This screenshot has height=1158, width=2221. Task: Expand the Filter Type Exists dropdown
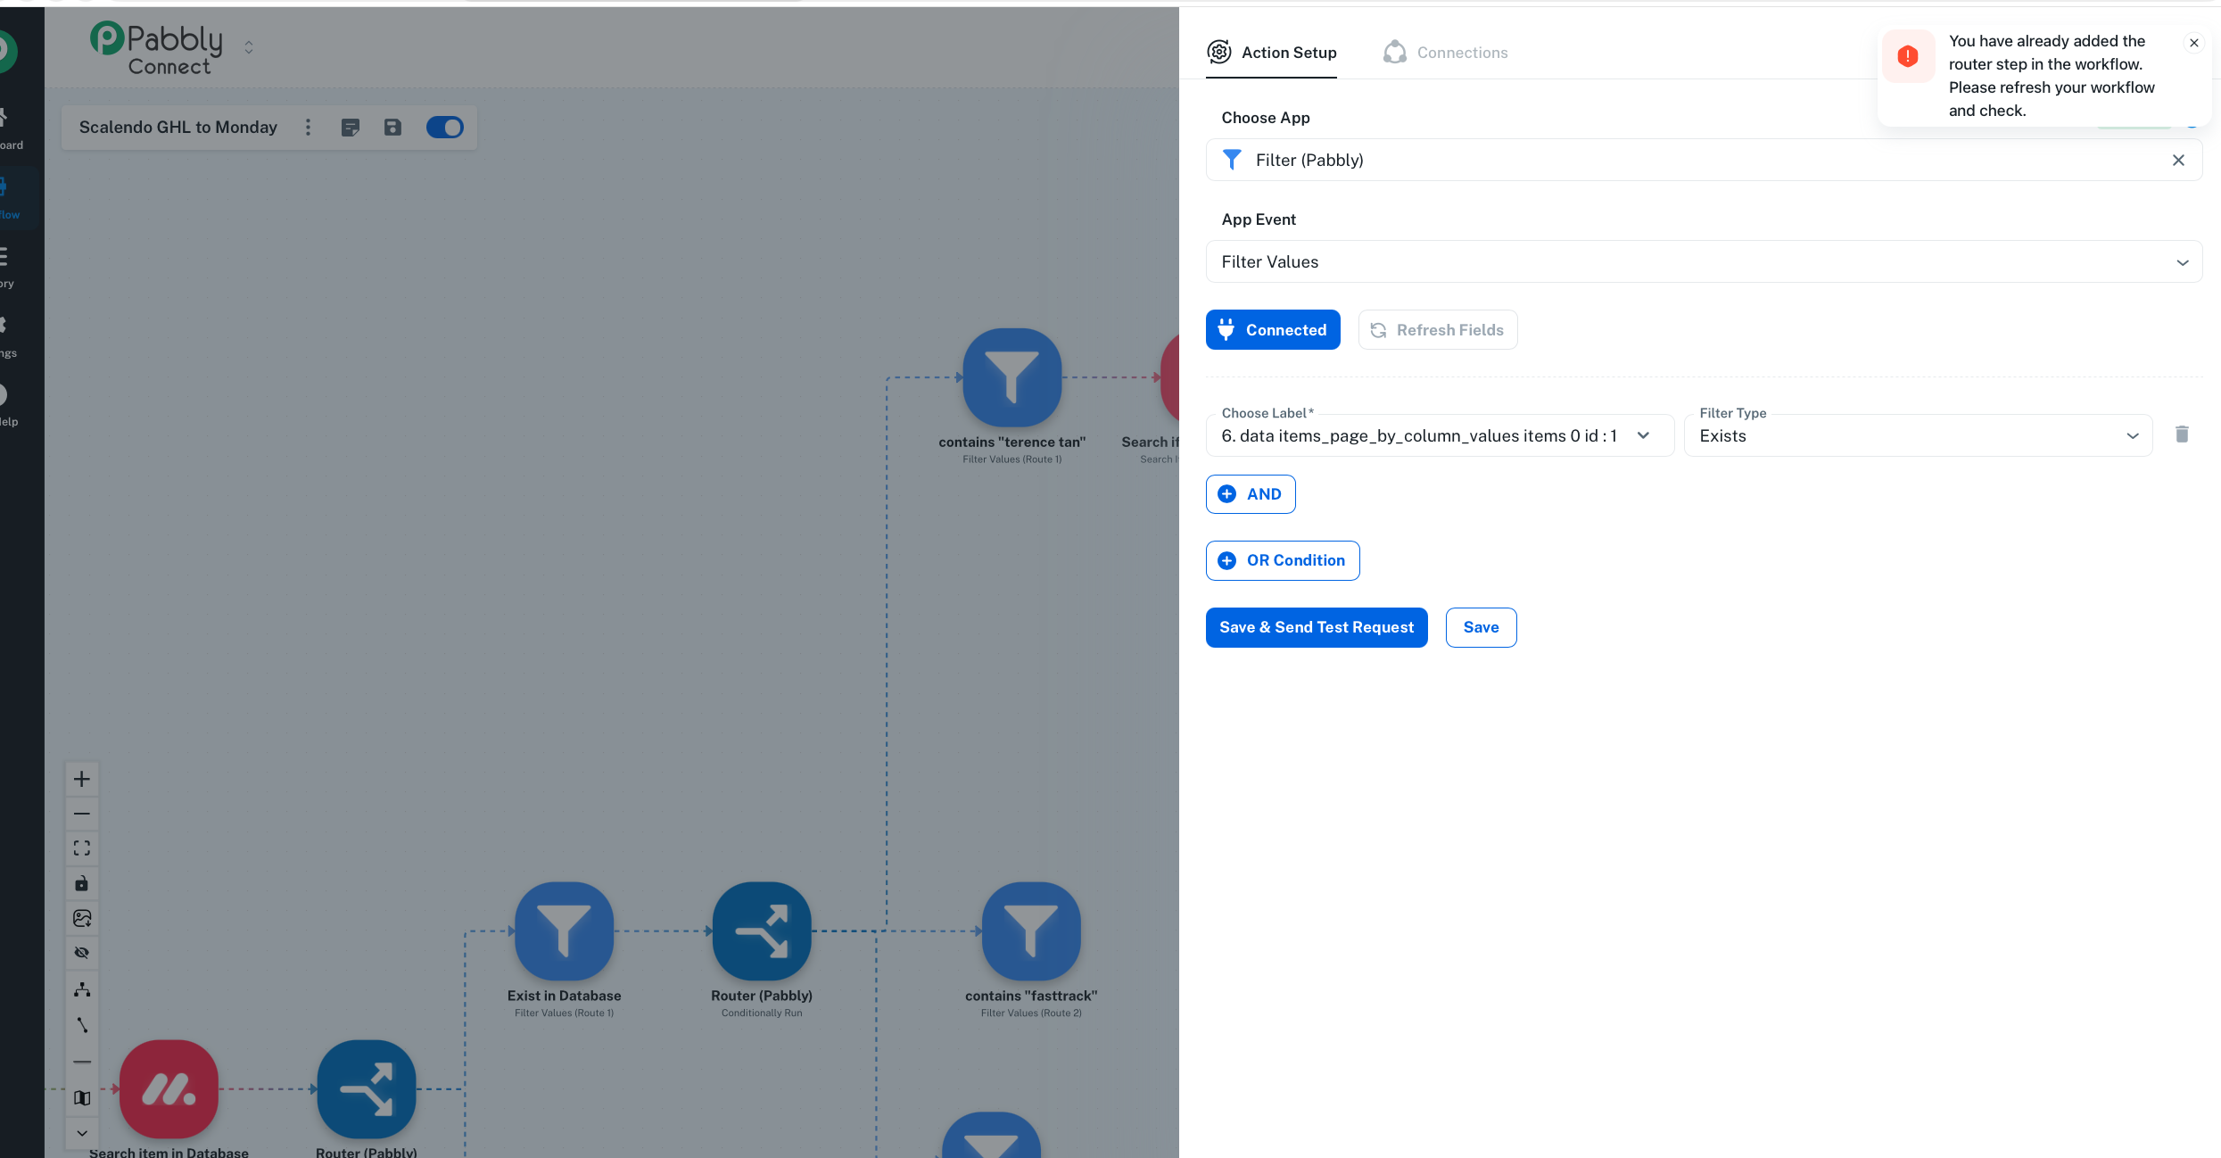1918,435
